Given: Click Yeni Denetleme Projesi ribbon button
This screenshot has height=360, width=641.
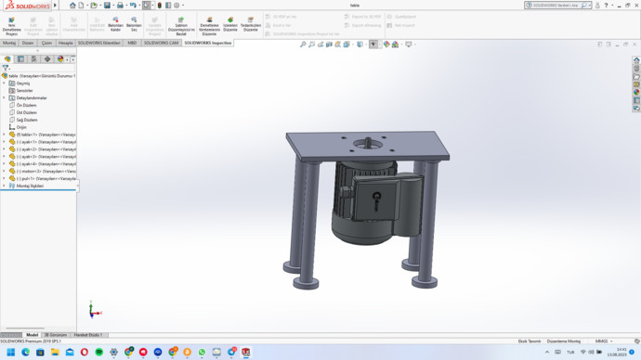Looking at the screenshot, I should pos(11,26).
